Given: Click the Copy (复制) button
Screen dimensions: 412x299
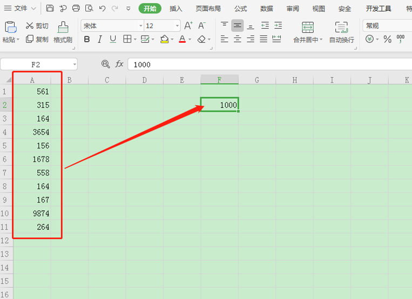Looking at the screenshot, I should tap(37, 39).
